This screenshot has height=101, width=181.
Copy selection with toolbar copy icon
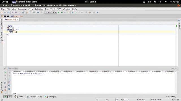23,13
